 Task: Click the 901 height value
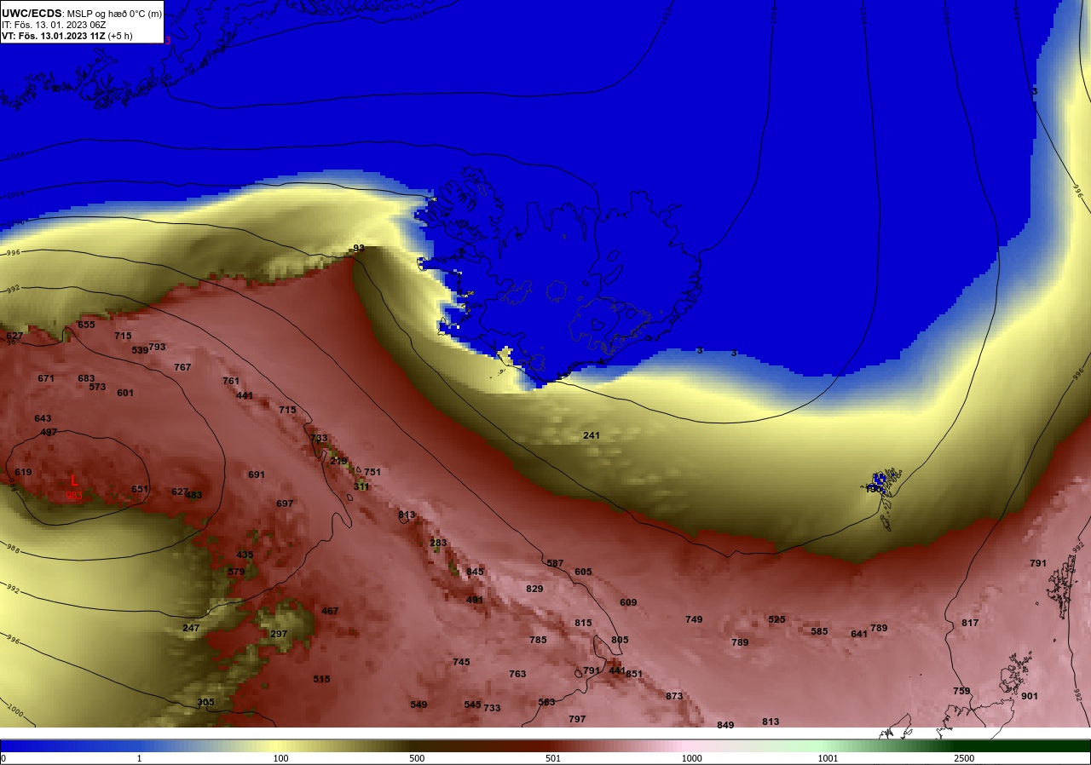1030,696
